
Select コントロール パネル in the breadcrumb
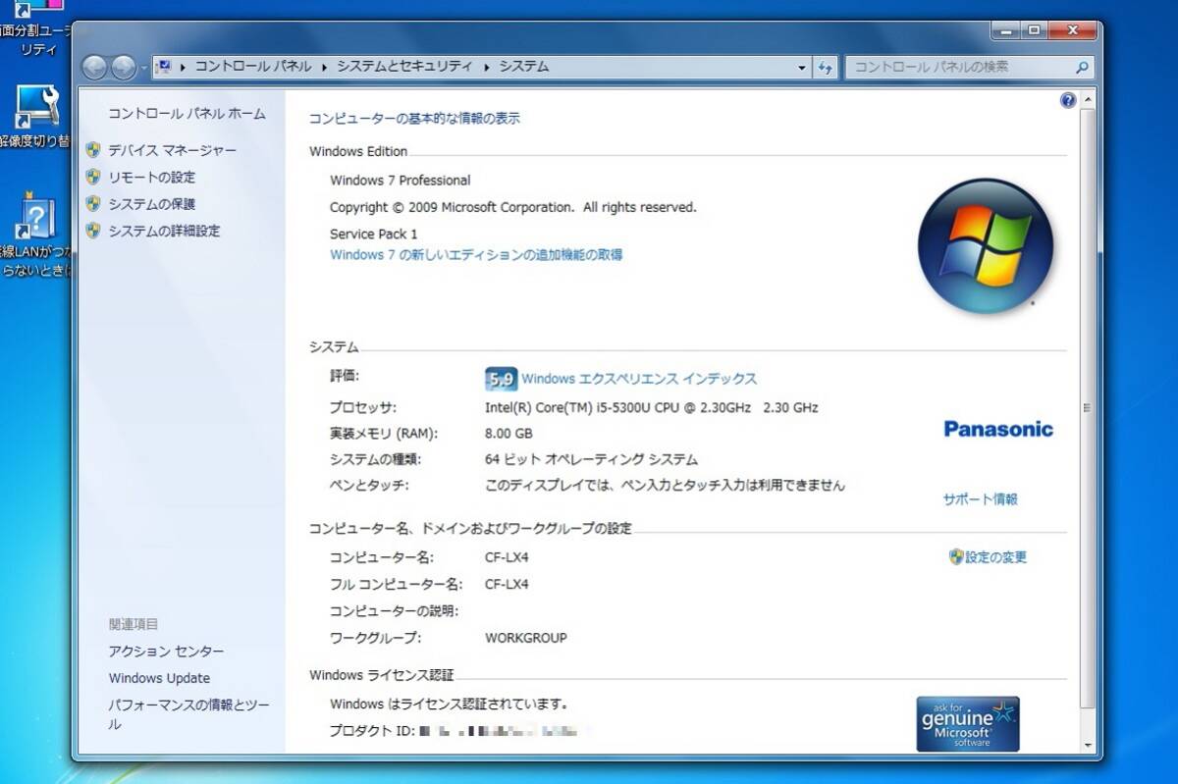coord(252,67)
